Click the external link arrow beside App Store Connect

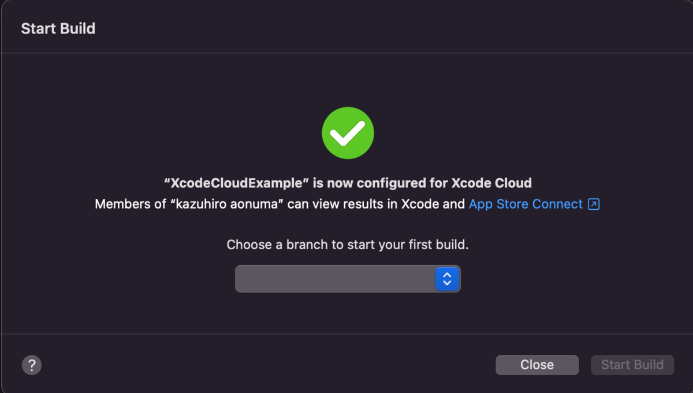595,203
